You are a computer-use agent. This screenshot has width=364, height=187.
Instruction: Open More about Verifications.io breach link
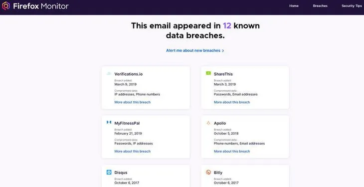pos(132,102)
